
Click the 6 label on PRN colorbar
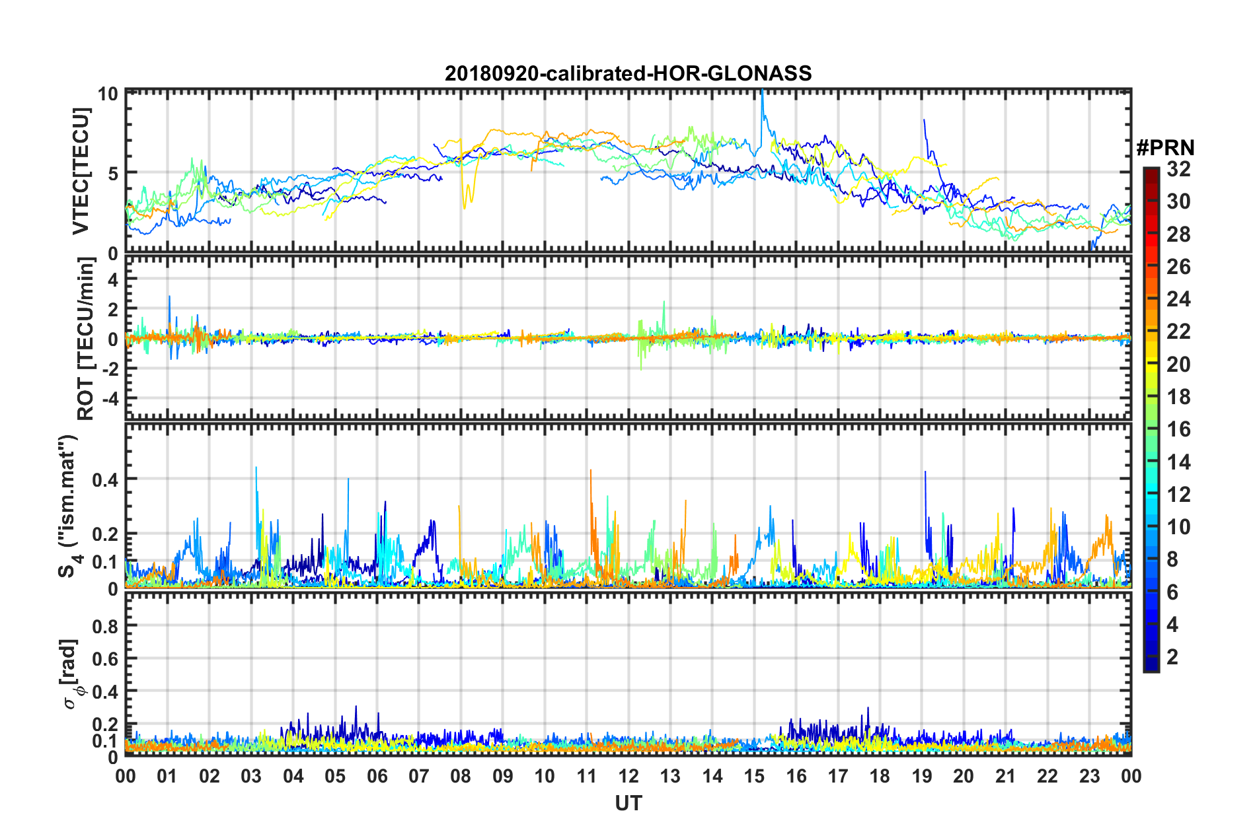1173,592
